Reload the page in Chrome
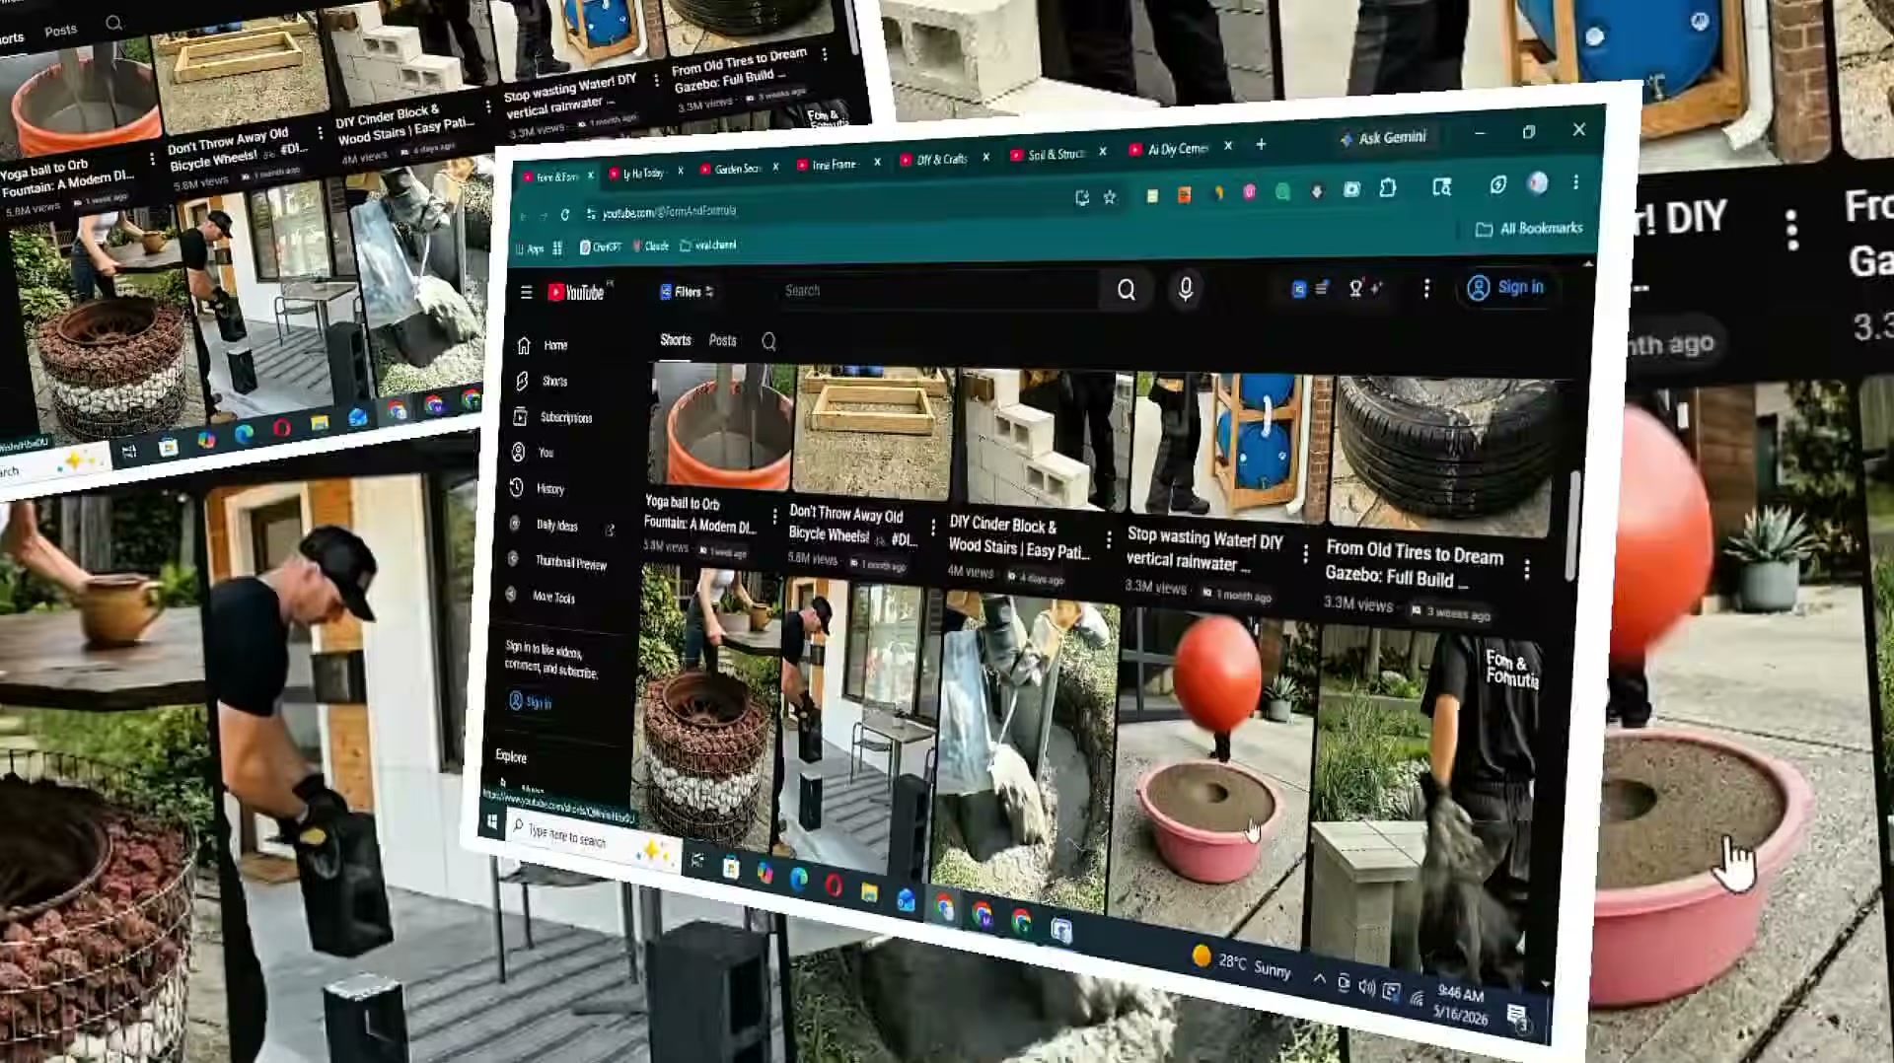 (x=565, y=214)
